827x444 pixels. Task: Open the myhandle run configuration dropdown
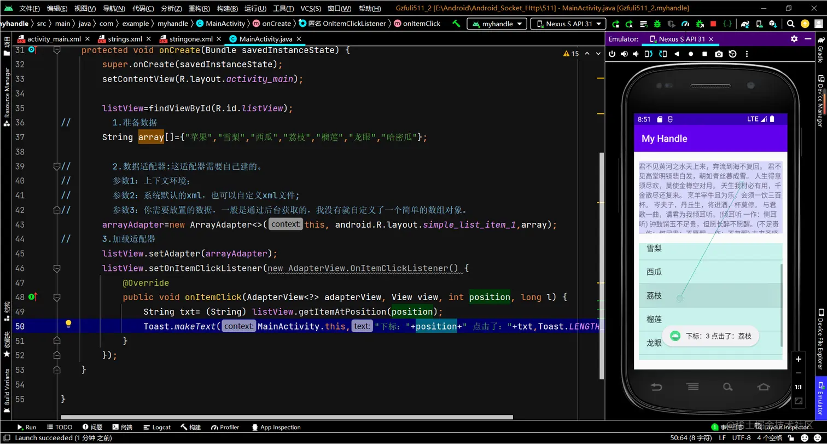497,24
